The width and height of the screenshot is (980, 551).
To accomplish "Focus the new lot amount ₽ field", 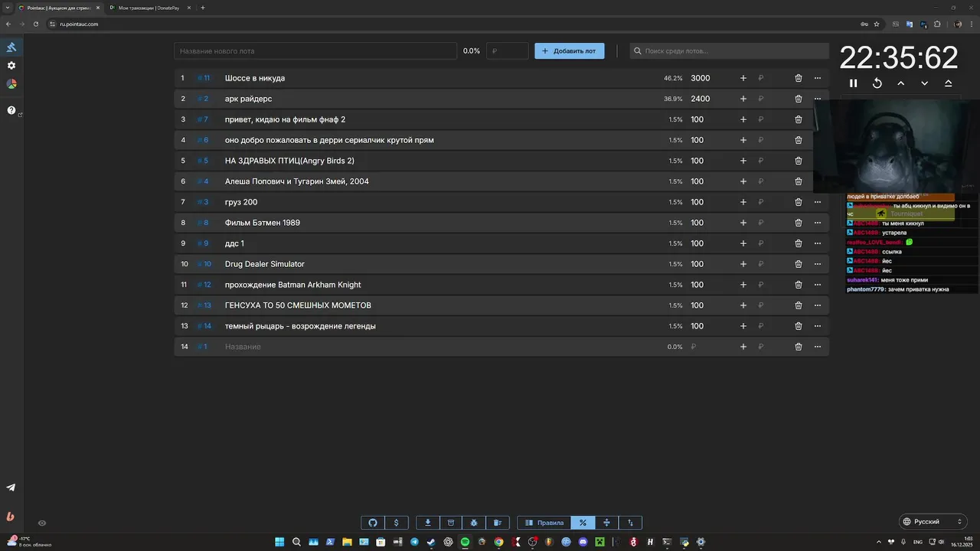I will click(x=508, y=51).
